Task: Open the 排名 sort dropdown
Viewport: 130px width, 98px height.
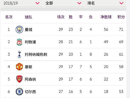Action: 107,3
